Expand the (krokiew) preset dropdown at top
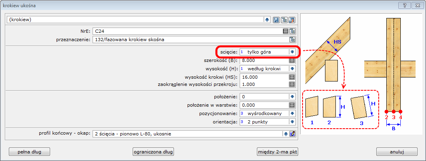The width and height of the screenshot is (426, 161). click(267, 20)
